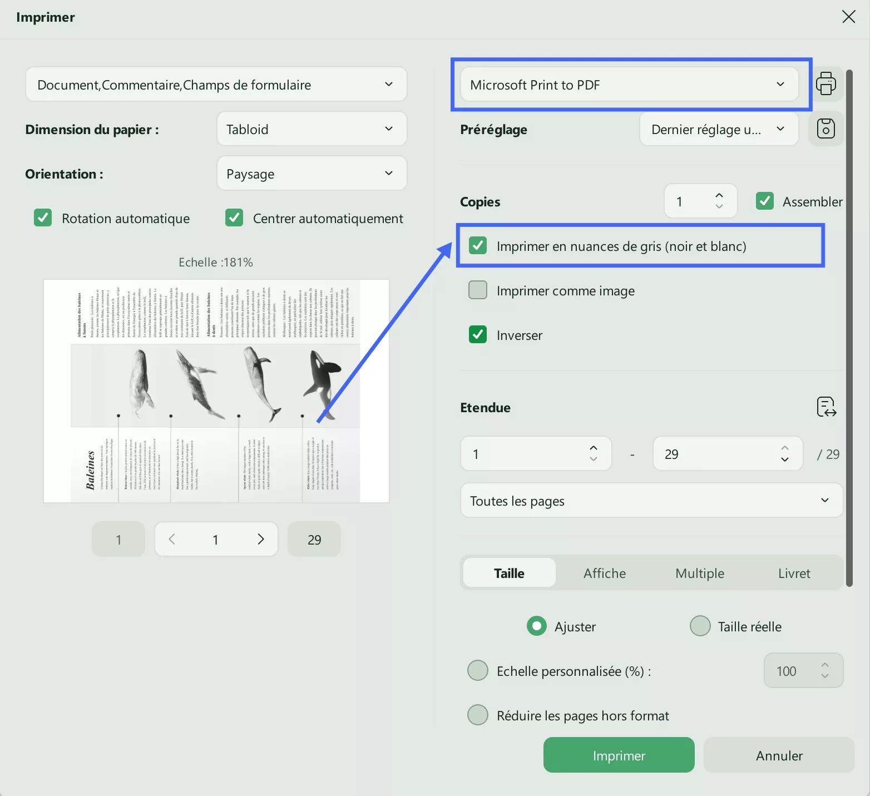Select Taille réelle radio option
The image size is (870, 796).
[x=700, y=626]
